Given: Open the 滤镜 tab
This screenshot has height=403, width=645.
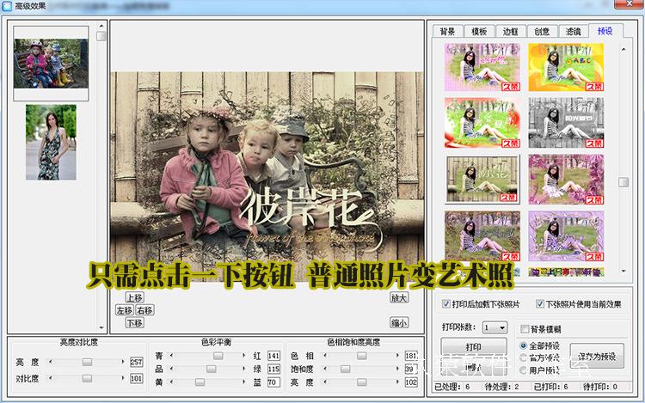Looking at the screenshot, I should click(x=573, y=31).
